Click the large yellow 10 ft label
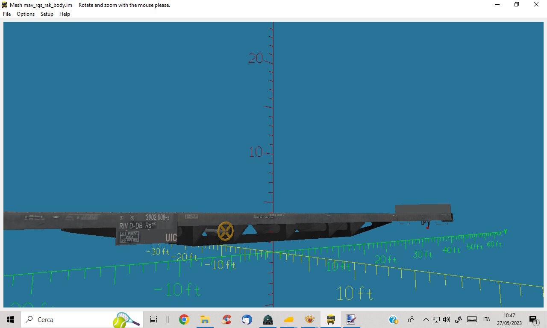Viewport: 547px width, 328px height. pyautogui.click(x=355, y=293)
